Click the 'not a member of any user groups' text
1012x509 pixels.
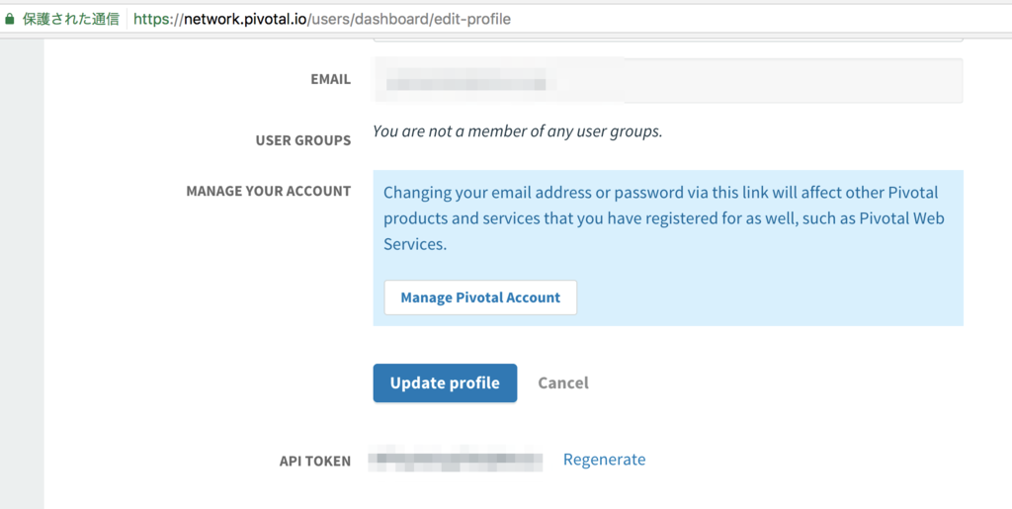point(517,131)
